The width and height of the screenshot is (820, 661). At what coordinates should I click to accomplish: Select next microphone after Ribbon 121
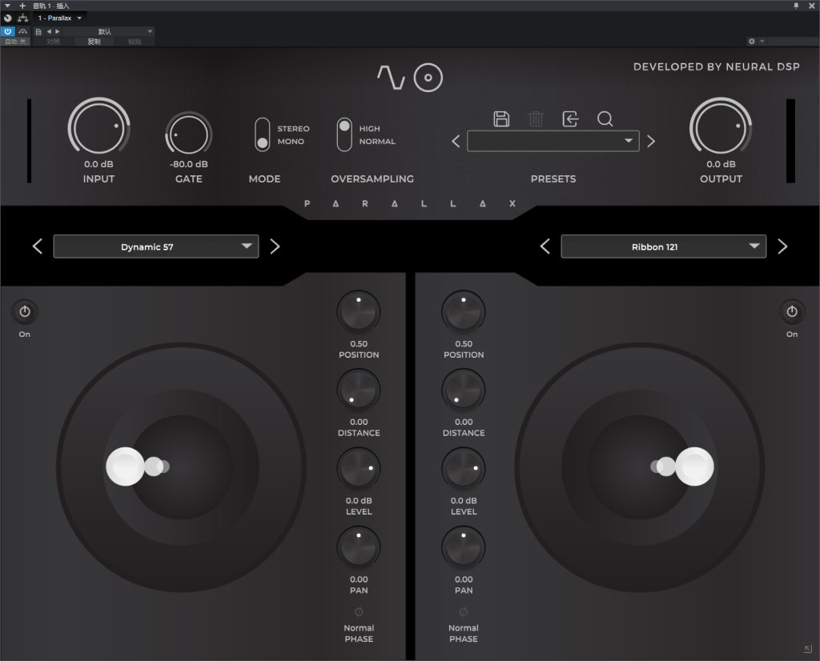click(x=782, y=246)
